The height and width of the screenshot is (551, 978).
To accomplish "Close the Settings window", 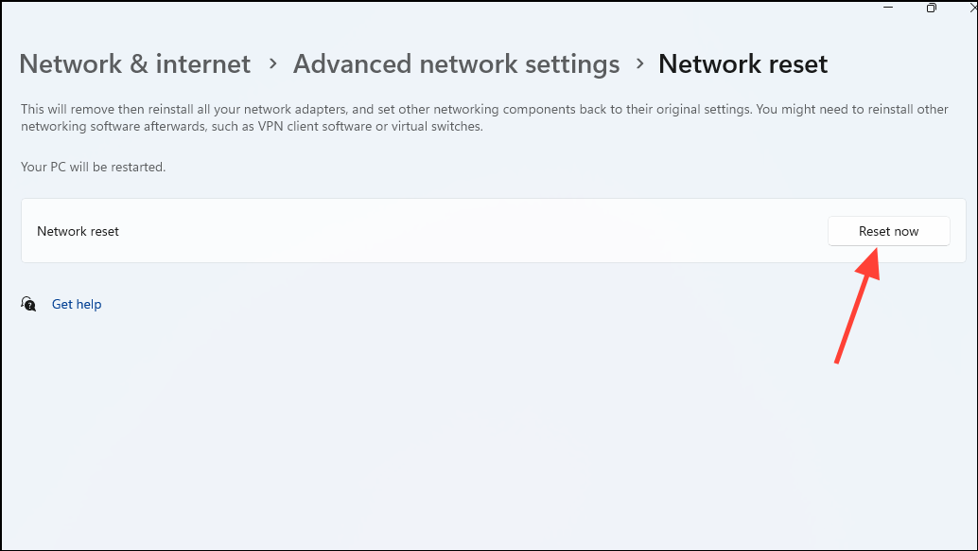I will [973, 8].
